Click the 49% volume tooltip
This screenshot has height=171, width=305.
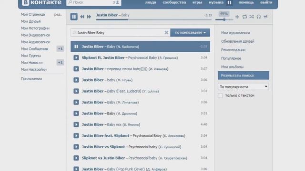[224, 14]
